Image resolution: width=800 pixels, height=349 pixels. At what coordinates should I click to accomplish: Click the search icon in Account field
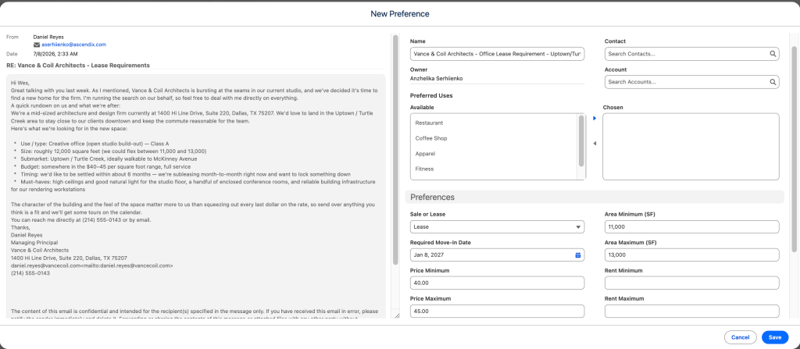pos(773,82)
